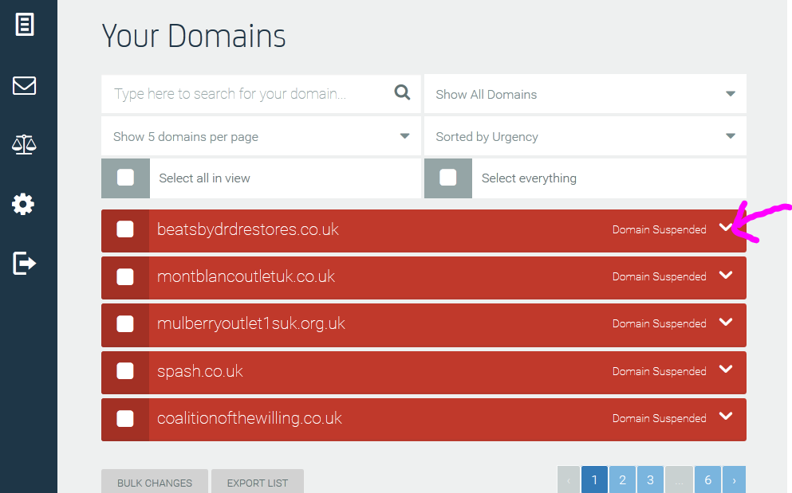Viewport: 792px width, 493px height.
Task: Expand the montblancoutletuk.co.uk row chevron
Action: tap(726, 275)
